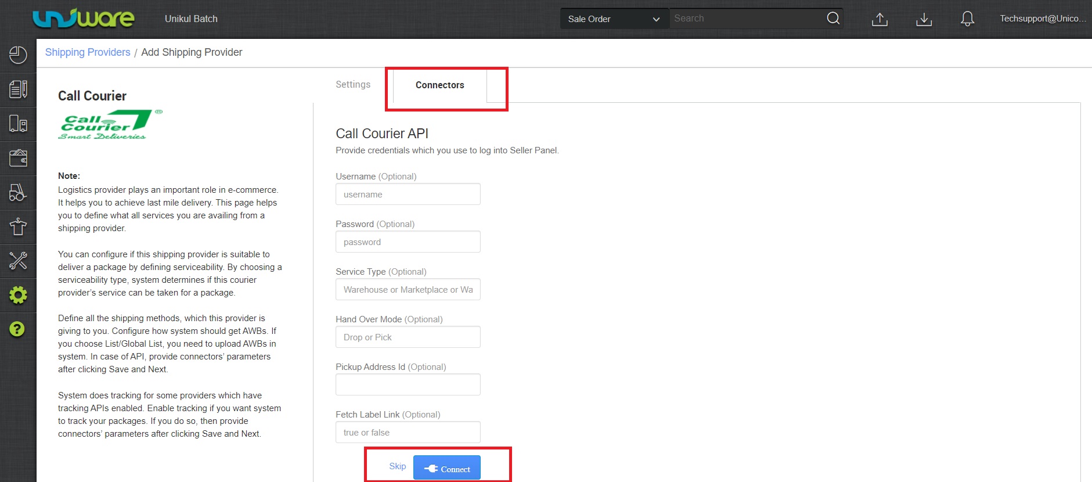This screenshot has height=482, width=1092.
Task: Click the blue Connect button
Action: (x=447, y=468)
